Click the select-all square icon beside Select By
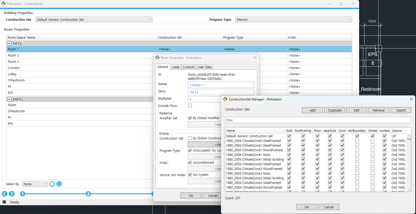Image resolution: width=416 pixels, height=214 pixels. click(59, 184)
